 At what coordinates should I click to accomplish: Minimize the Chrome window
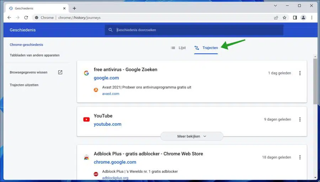tap(287, 6)
